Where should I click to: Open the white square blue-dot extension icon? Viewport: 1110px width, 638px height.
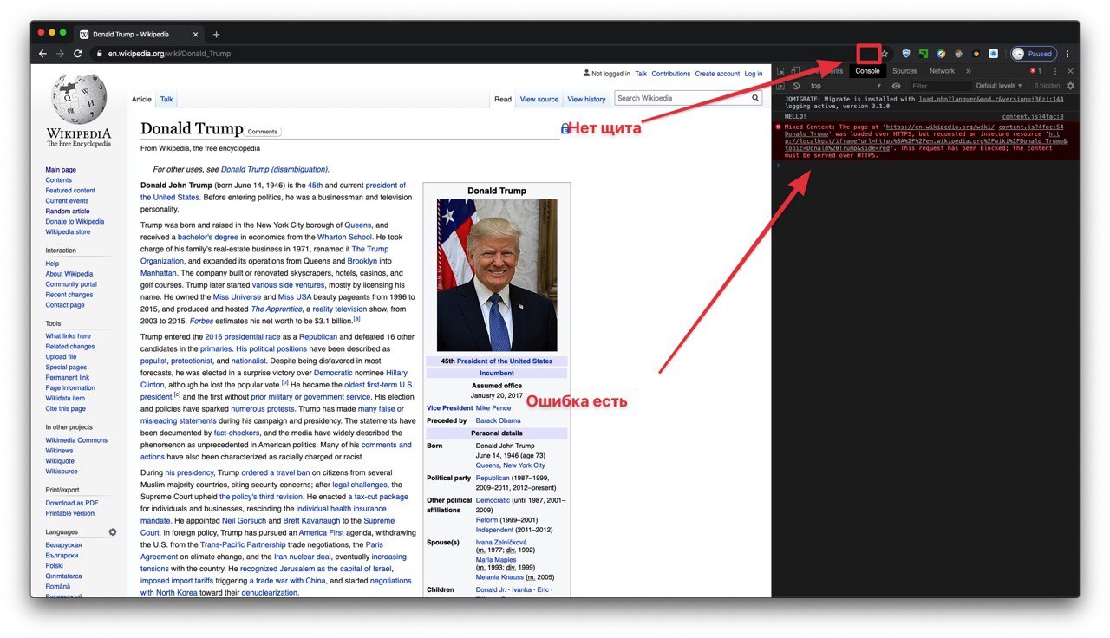tap(994, 54)
